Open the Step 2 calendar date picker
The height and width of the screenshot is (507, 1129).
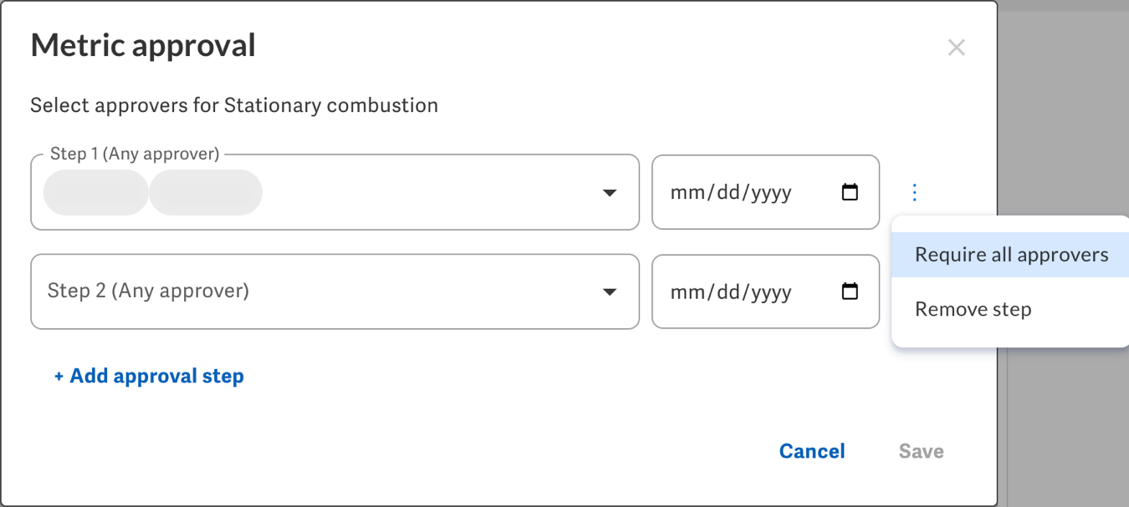(850, 292)
